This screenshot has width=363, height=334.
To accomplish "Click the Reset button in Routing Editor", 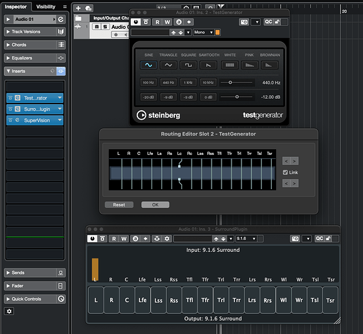I will (x=119, y=204).
